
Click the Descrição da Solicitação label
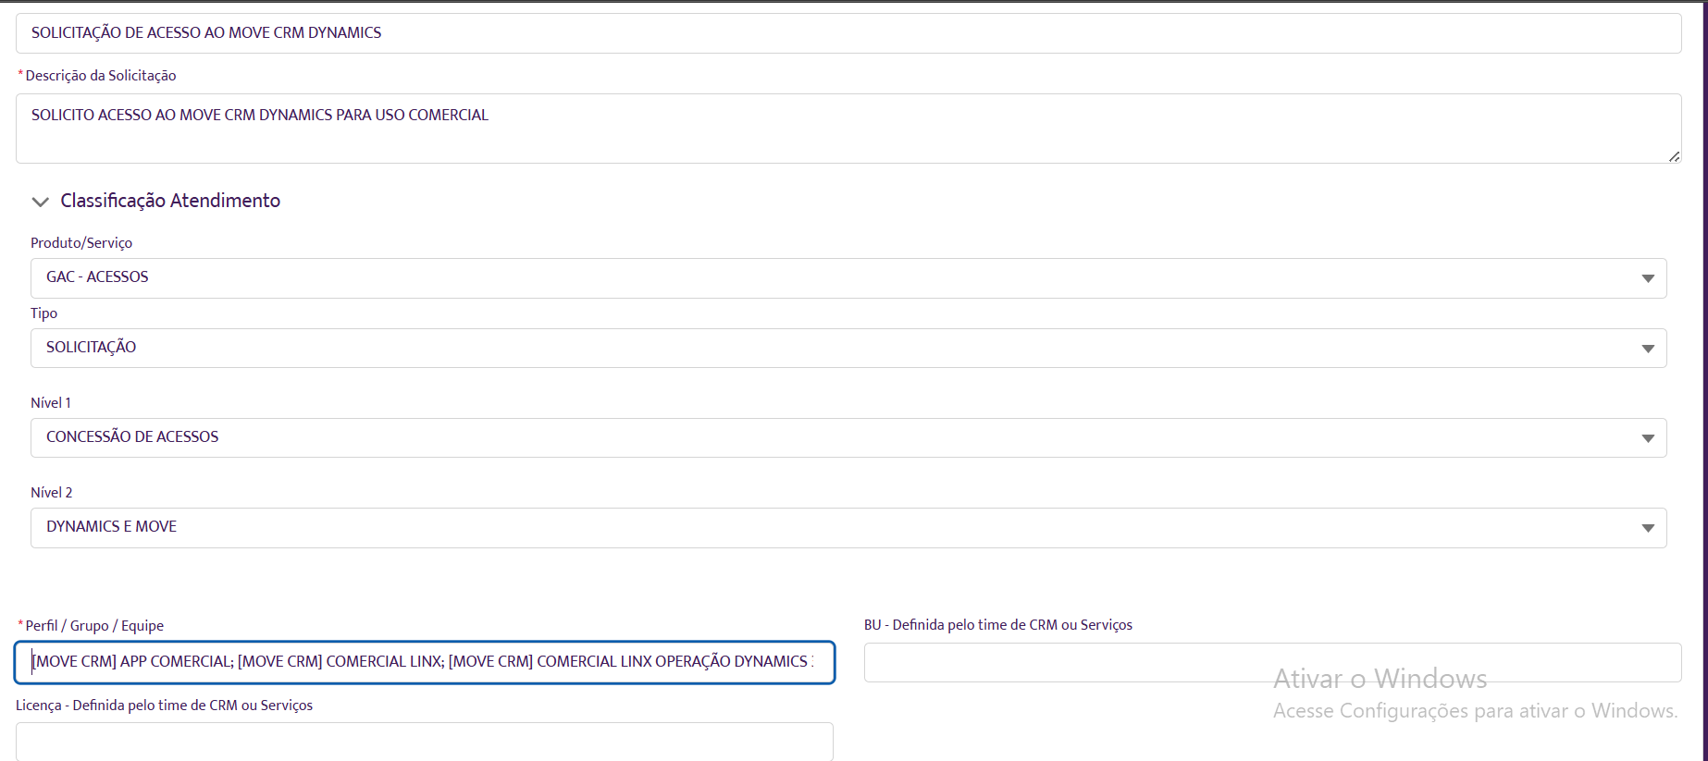pyautogui.click(x=101, y=76)
